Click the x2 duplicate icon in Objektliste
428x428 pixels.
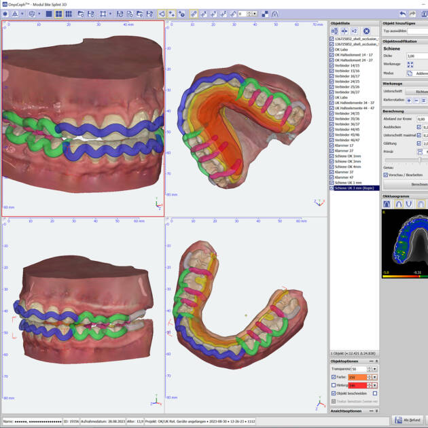click(x=354, y=31)
